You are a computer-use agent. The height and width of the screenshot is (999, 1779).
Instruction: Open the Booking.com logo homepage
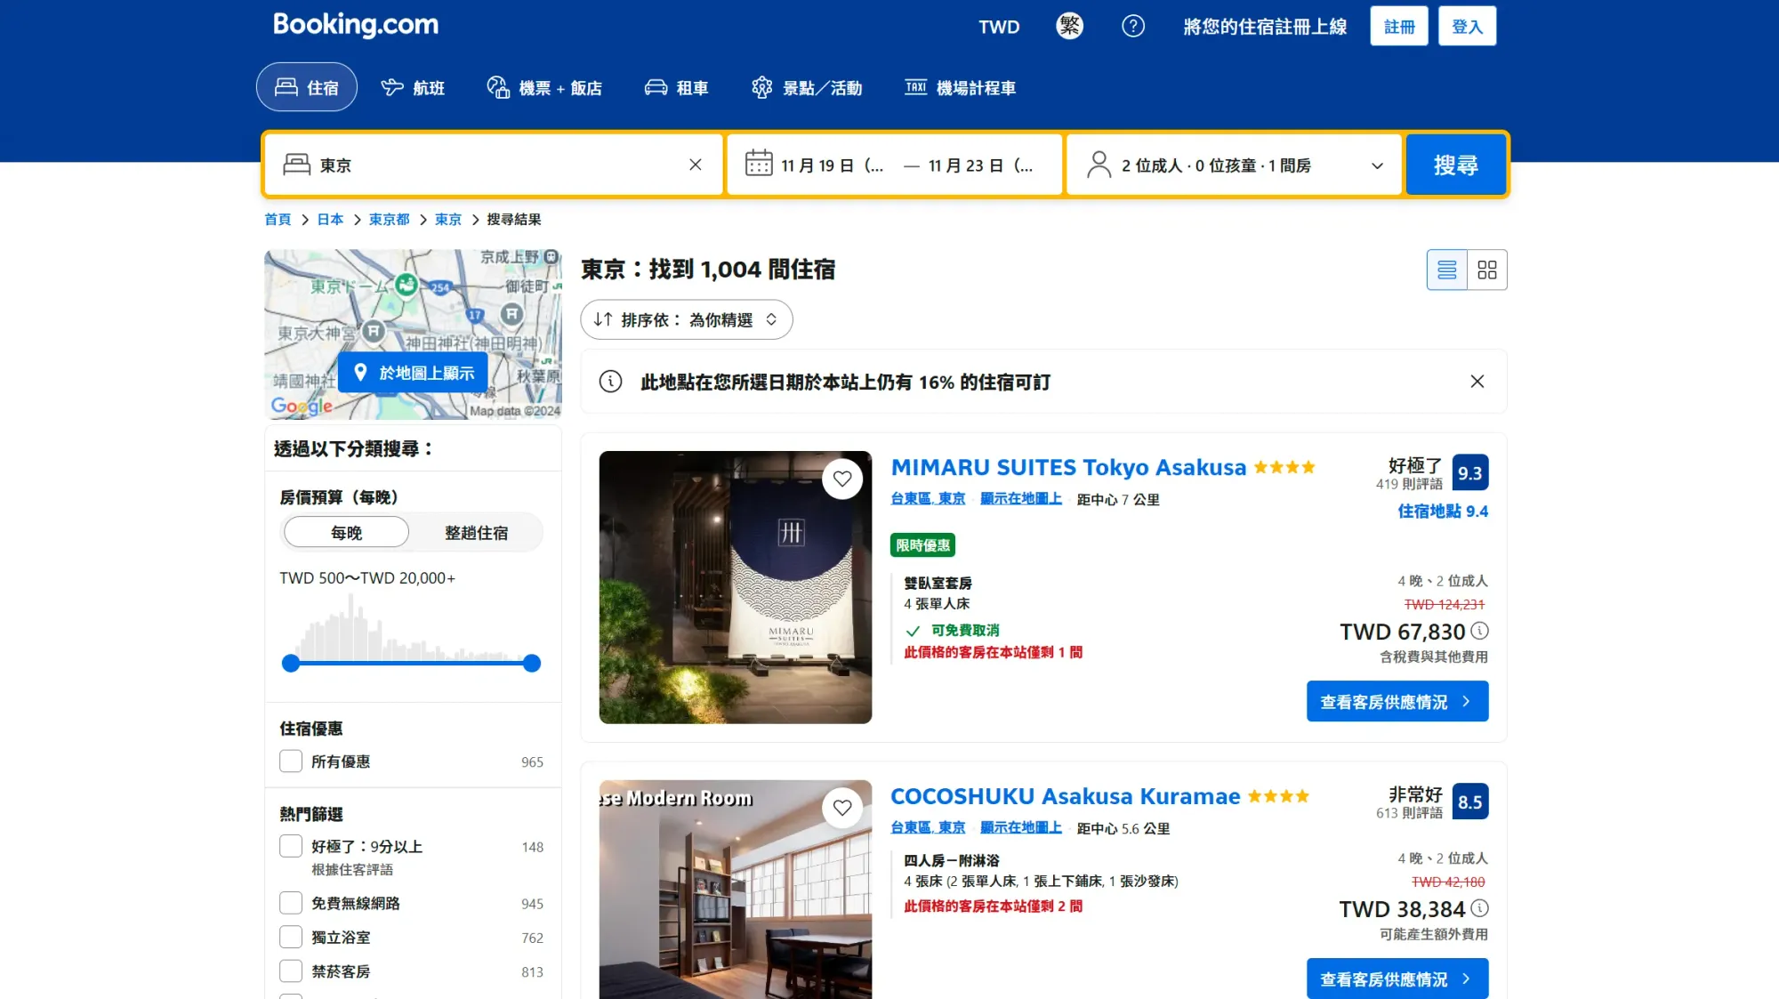[355, 25]
